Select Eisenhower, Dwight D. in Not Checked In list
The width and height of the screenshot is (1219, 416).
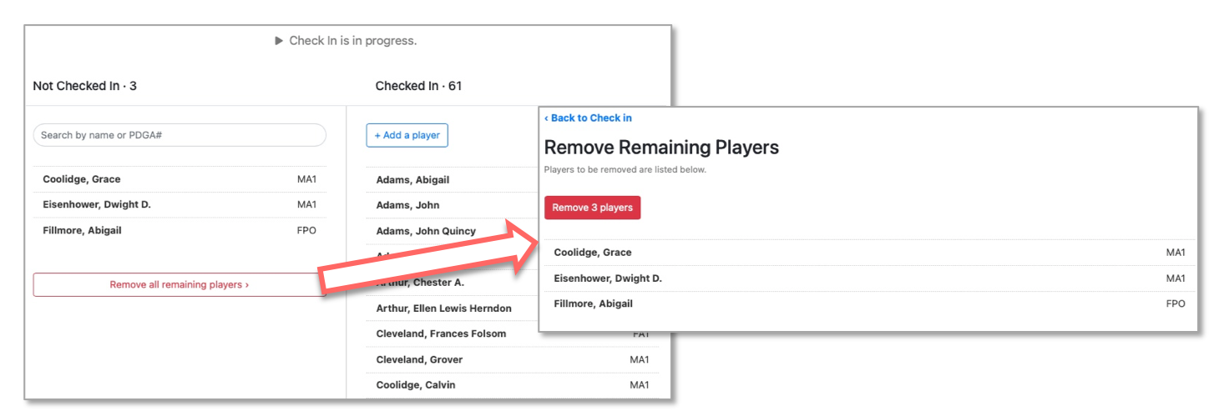click(180, 205)
